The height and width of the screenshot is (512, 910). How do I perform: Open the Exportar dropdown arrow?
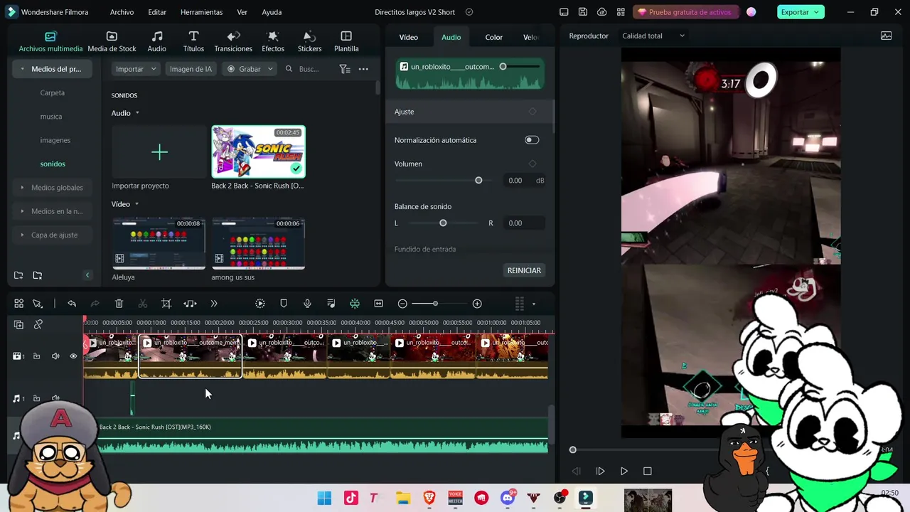tap(818, 12)
